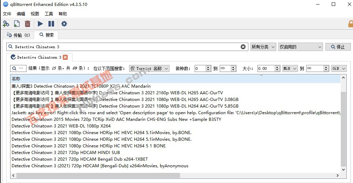Open the 视图 menu
353x183 pixels.
click(35, 14)
